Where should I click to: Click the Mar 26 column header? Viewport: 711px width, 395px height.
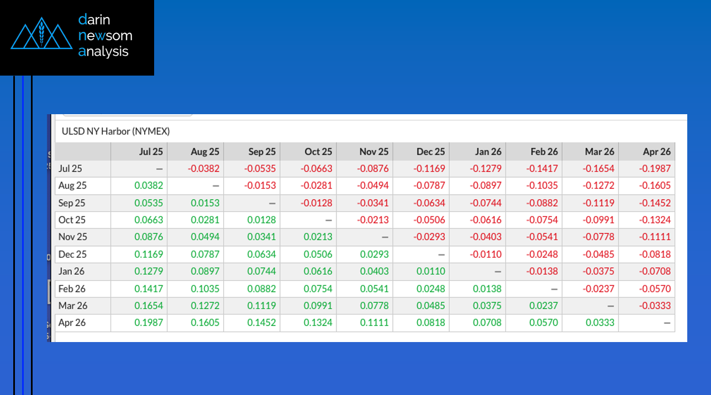pyautogui.click(x=599, y=151)
